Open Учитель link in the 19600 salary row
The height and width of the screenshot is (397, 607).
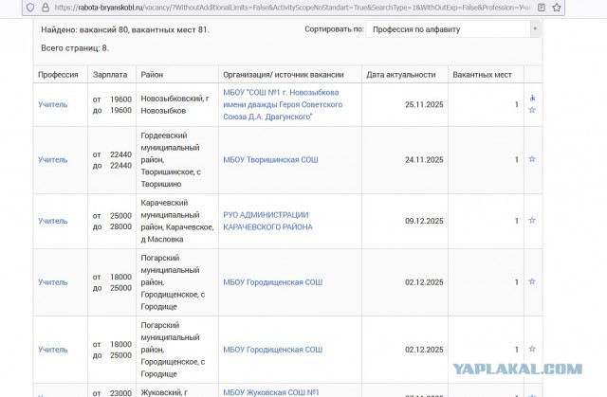(x=53, y=104)
